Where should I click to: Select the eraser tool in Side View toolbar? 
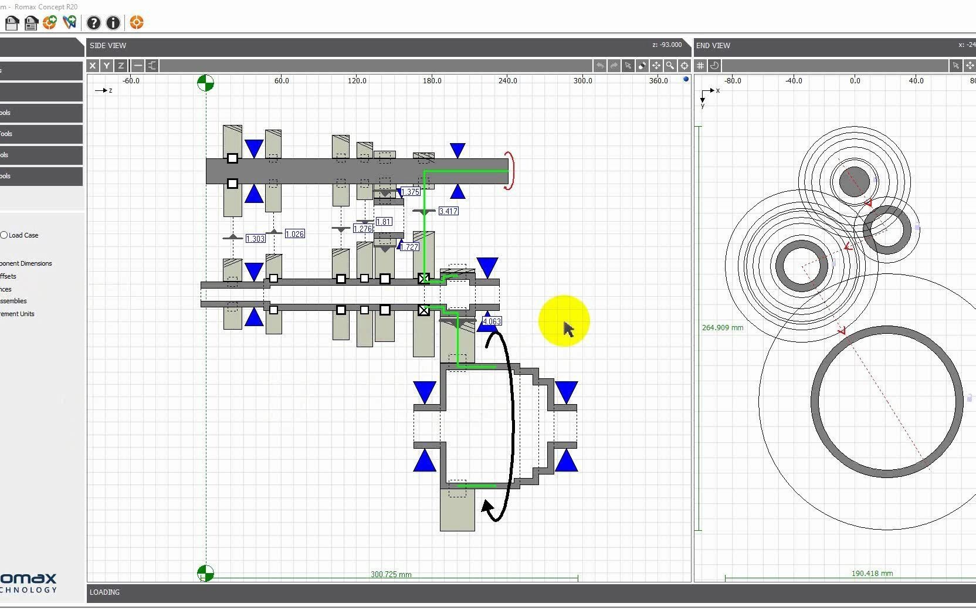tap(642, 66)
